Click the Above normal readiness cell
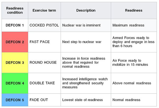The image size is (159, 108). pyautogui.click(x=134, y=83)
